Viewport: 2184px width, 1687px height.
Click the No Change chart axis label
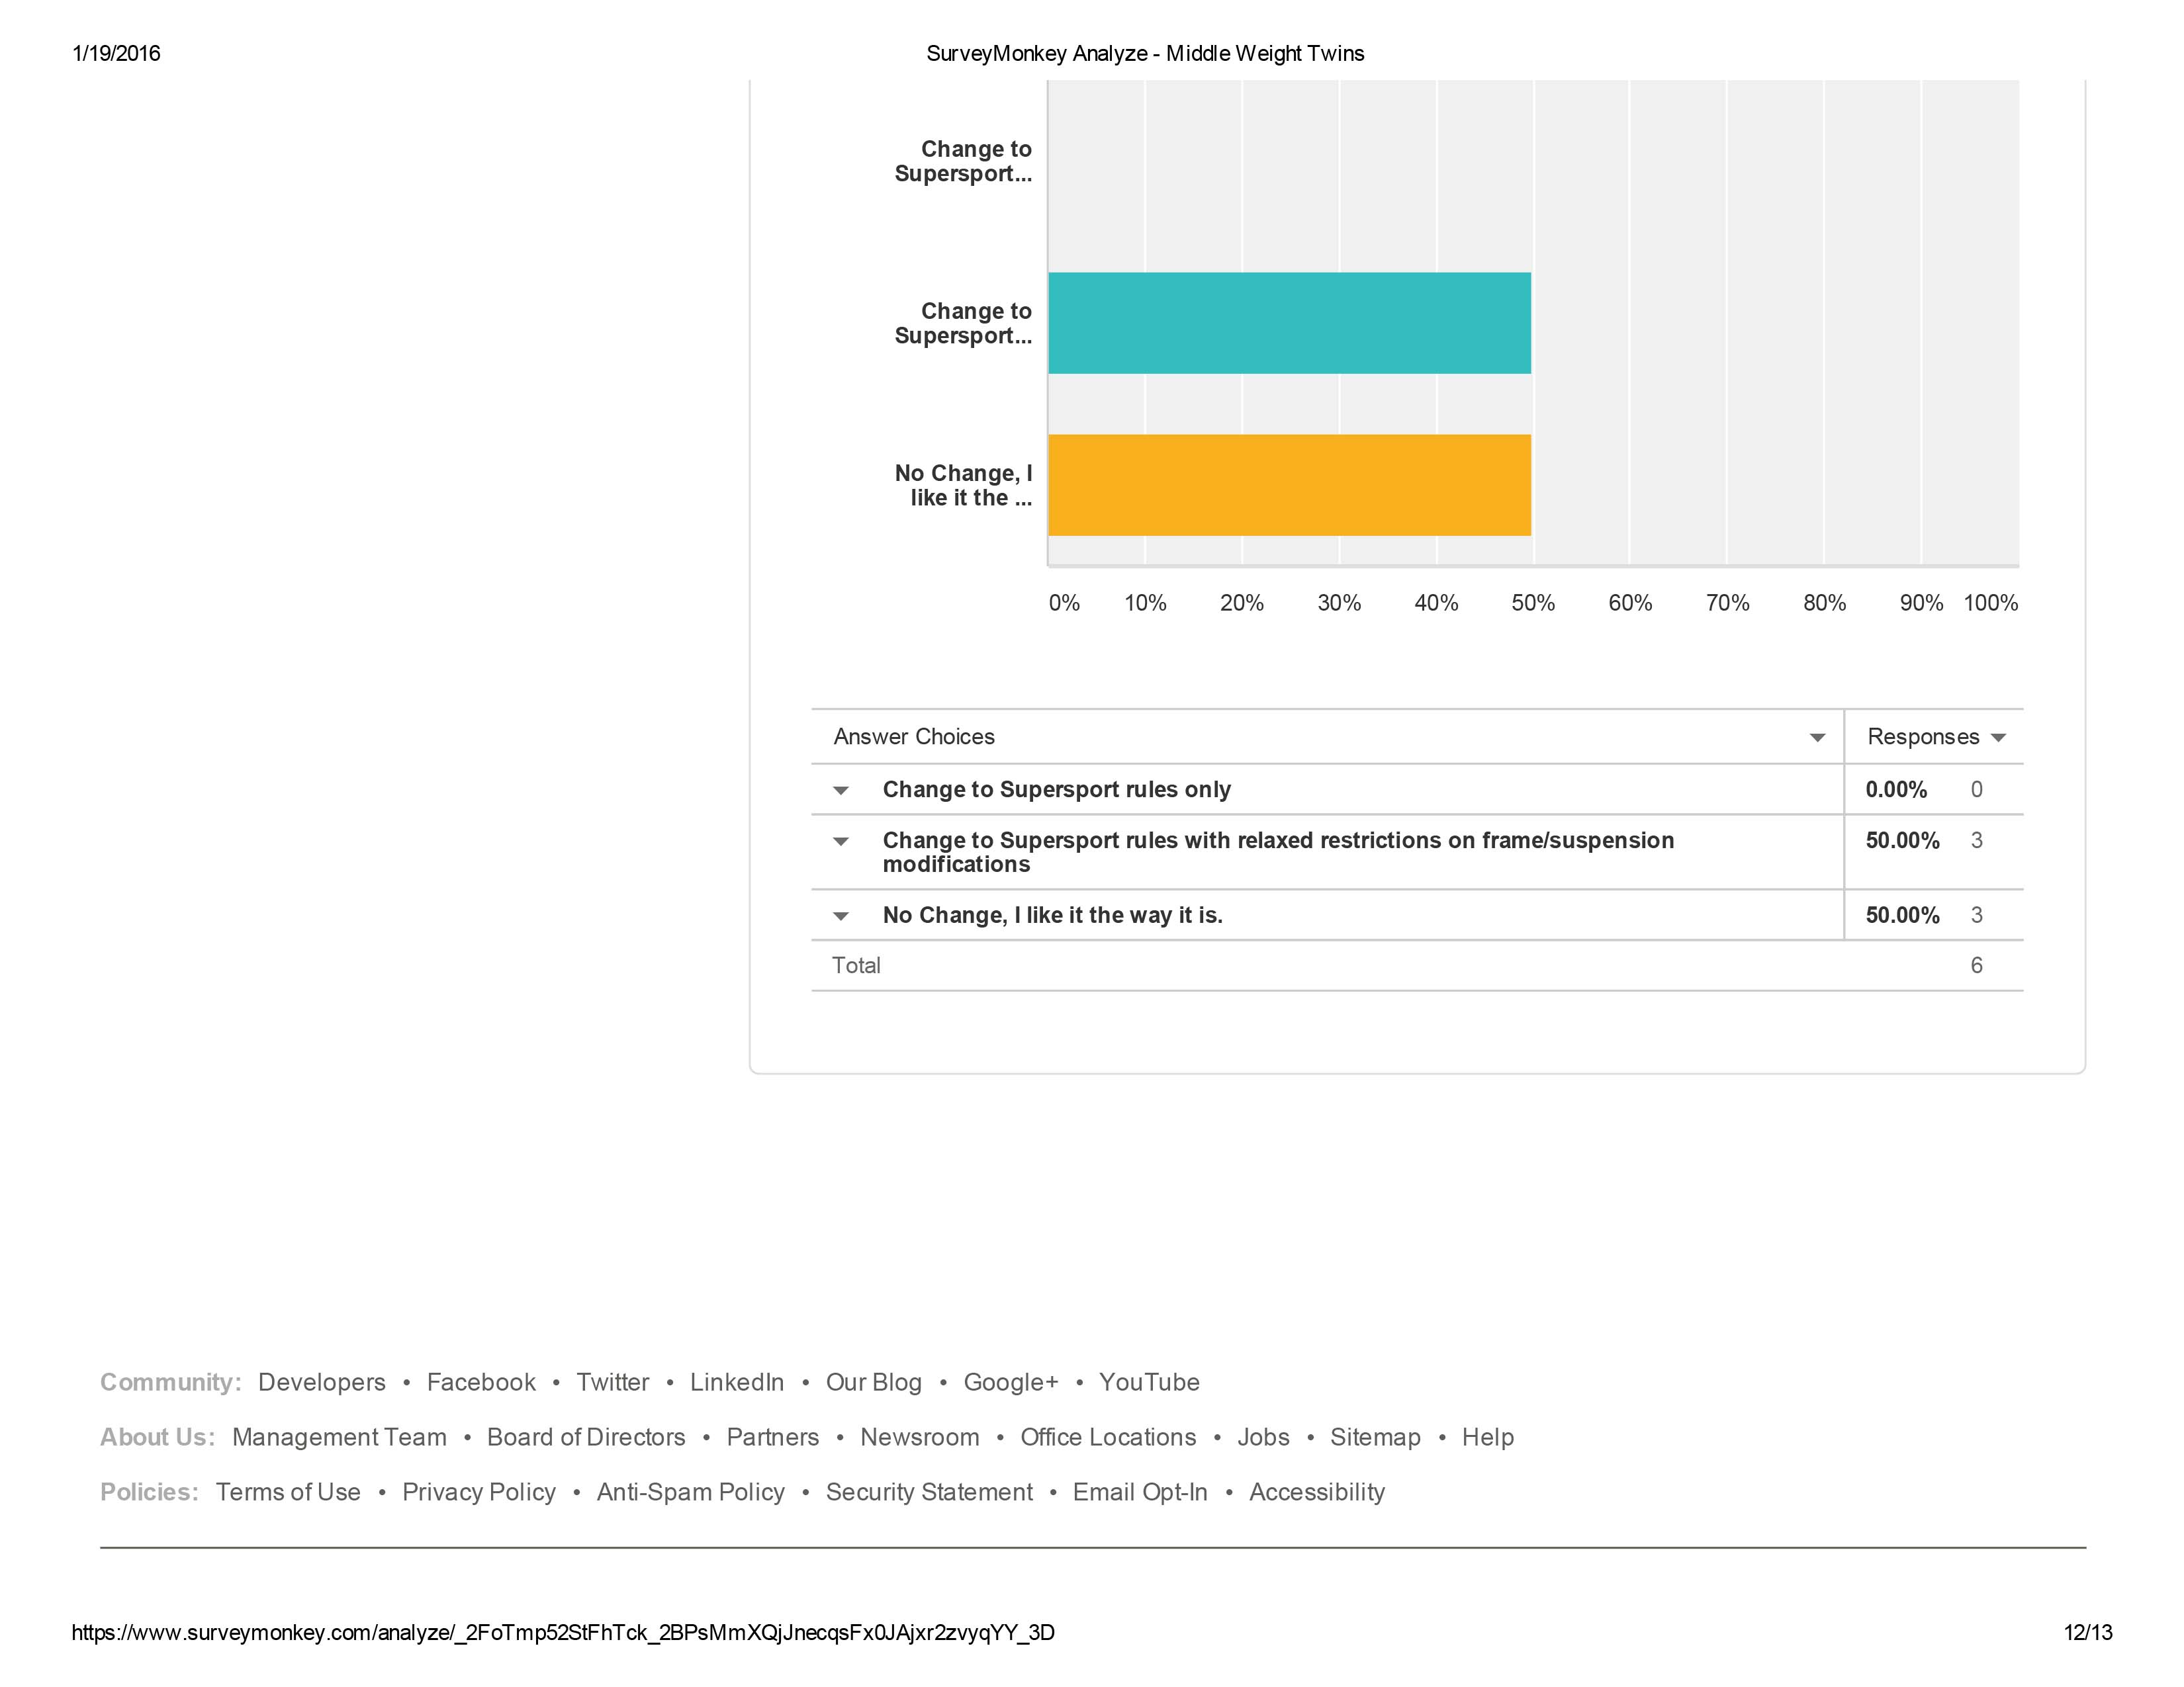point(964,485)
